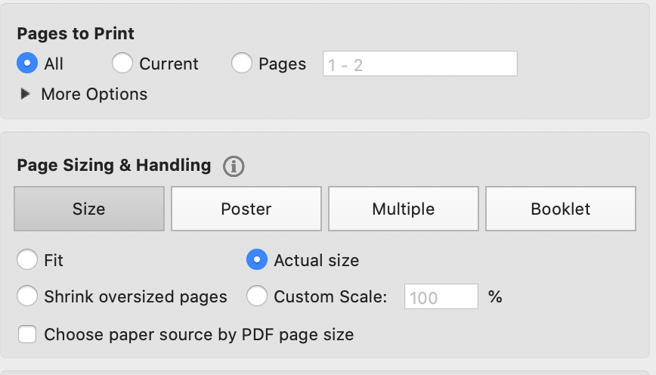Click the percent sign after Custom Scale field

[495, 297]
